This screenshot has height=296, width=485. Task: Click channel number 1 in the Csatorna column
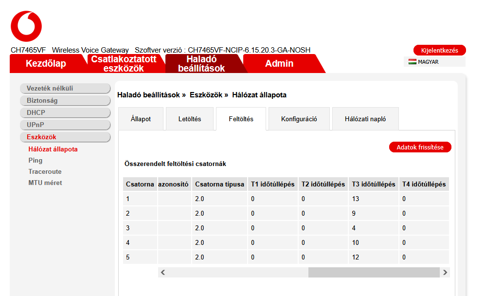(128, 199)
